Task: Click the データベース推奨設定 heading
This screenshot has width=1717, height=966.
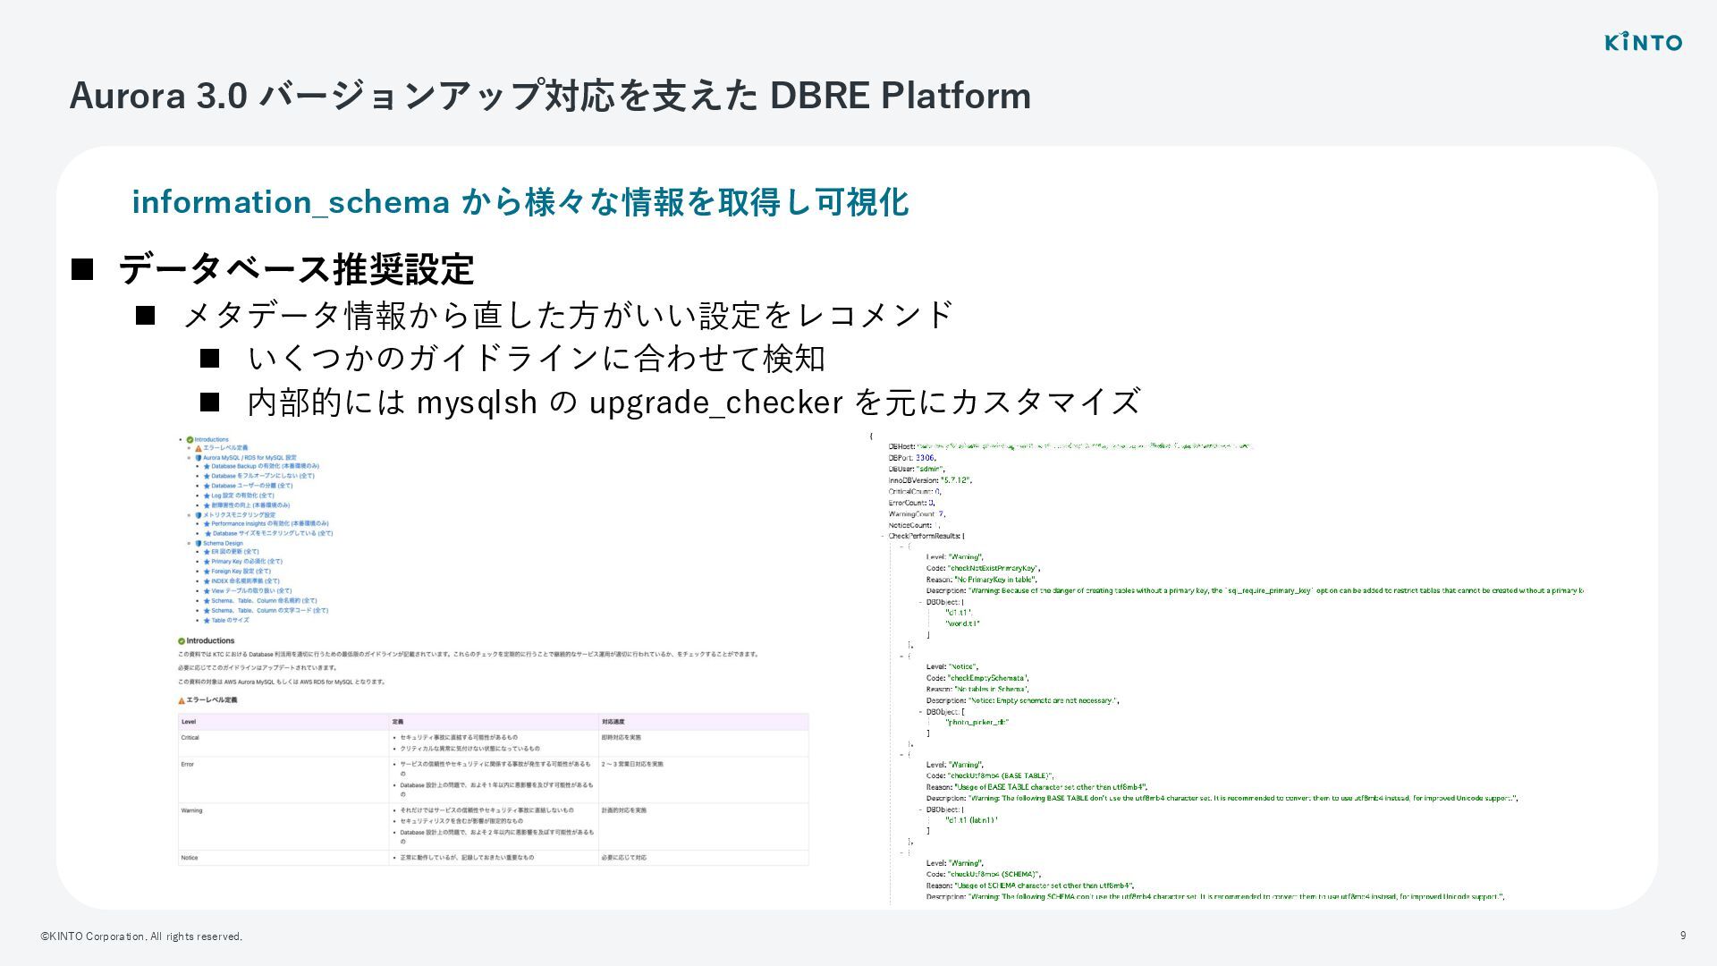Action: (296, 268)
